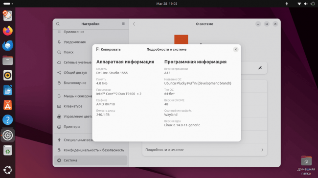This screenshot has width=318, height=178.
Task: Minimize the Settings window
Action: click(258, 24)
